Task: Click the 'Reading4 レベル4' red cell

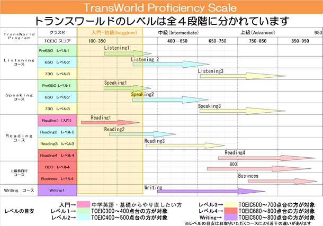Action: [x=58, y=156]
